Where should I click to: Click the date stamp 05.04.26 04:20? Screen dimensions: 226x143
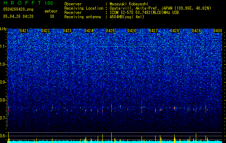[18, 16]
